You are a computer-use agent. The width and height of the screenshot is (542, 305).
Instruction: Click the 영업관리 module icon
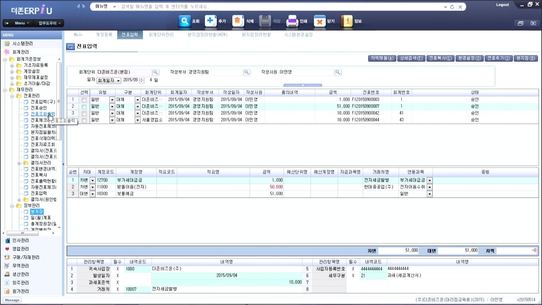[x=7, y=249]
